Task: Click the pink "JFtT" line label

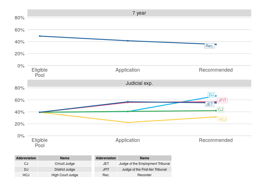Action: pyautogui.click(x=222, y=100)
